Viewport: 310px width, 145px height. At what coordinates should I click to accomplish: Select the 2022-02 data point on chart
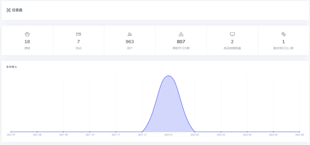click(x=195, y=132)
